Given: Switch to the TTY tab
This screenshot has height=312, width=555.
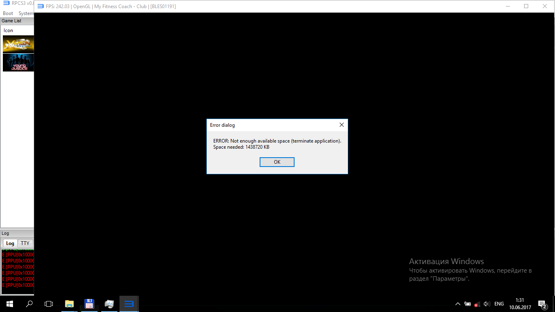Looking at the screenshot, I should [25, 243].
